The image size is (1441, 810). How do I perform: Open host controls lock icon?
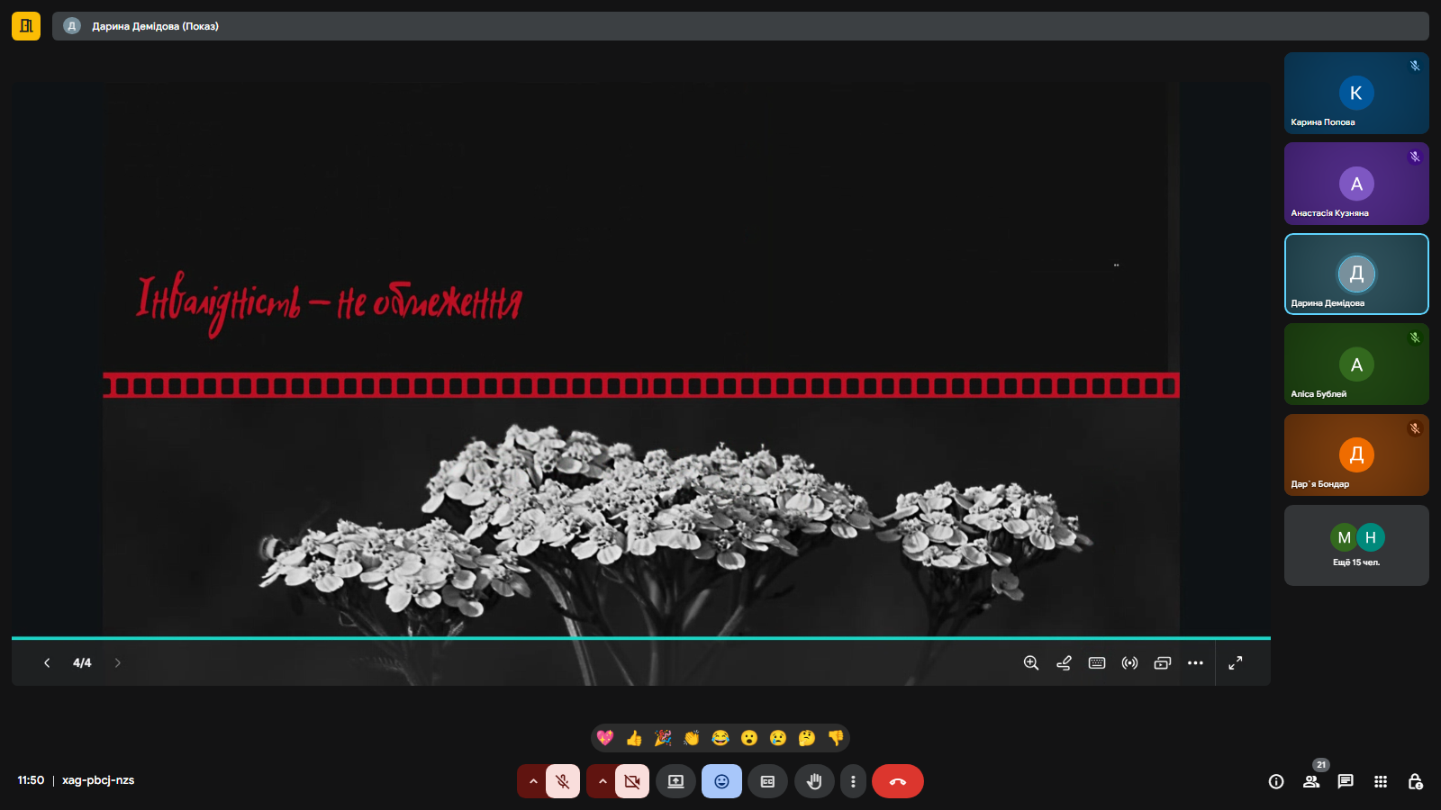point(1415,781)
